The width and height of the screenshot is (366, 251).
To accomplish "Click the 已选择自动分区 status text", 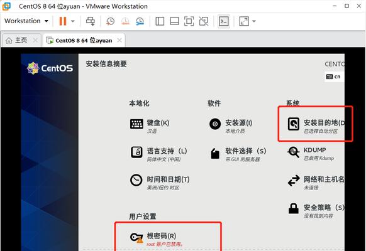I will point(321,131).
